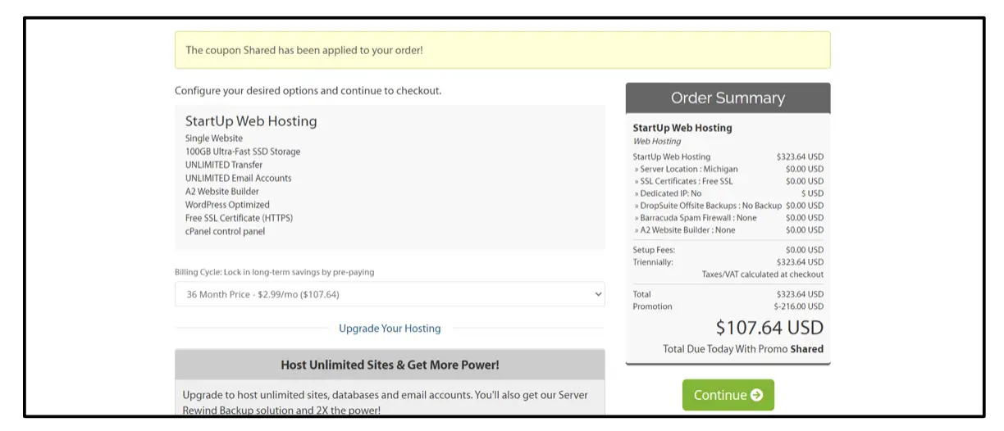The image size is (1004, 431).
Task: Open the Upgrade Your Hosting link
Action: pos(390,329)
